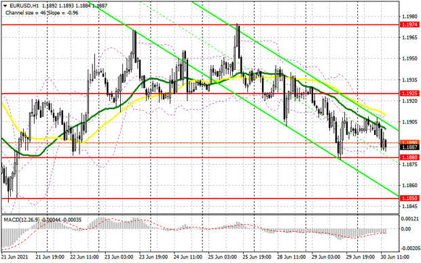This screenshot has height=263, width=421.
Task: Click the 1.1845 price scale value
Action: coord(409,206)
